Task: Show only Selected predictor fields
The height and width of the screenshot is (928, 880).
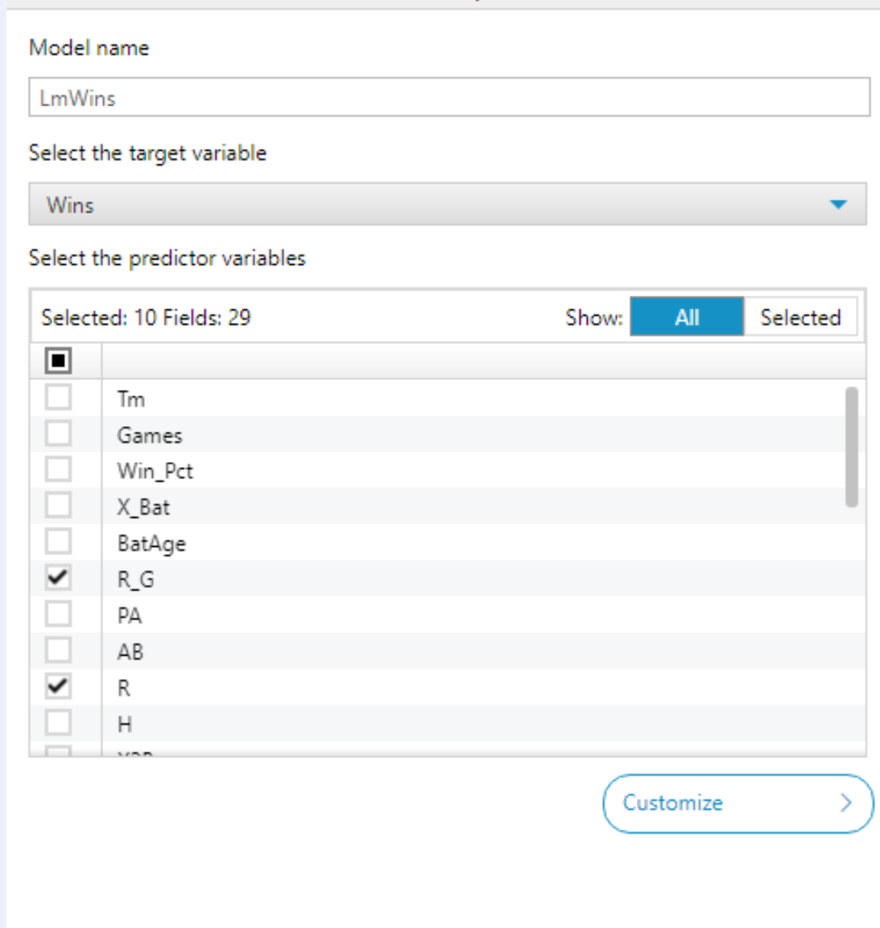Action: [800, 317]
